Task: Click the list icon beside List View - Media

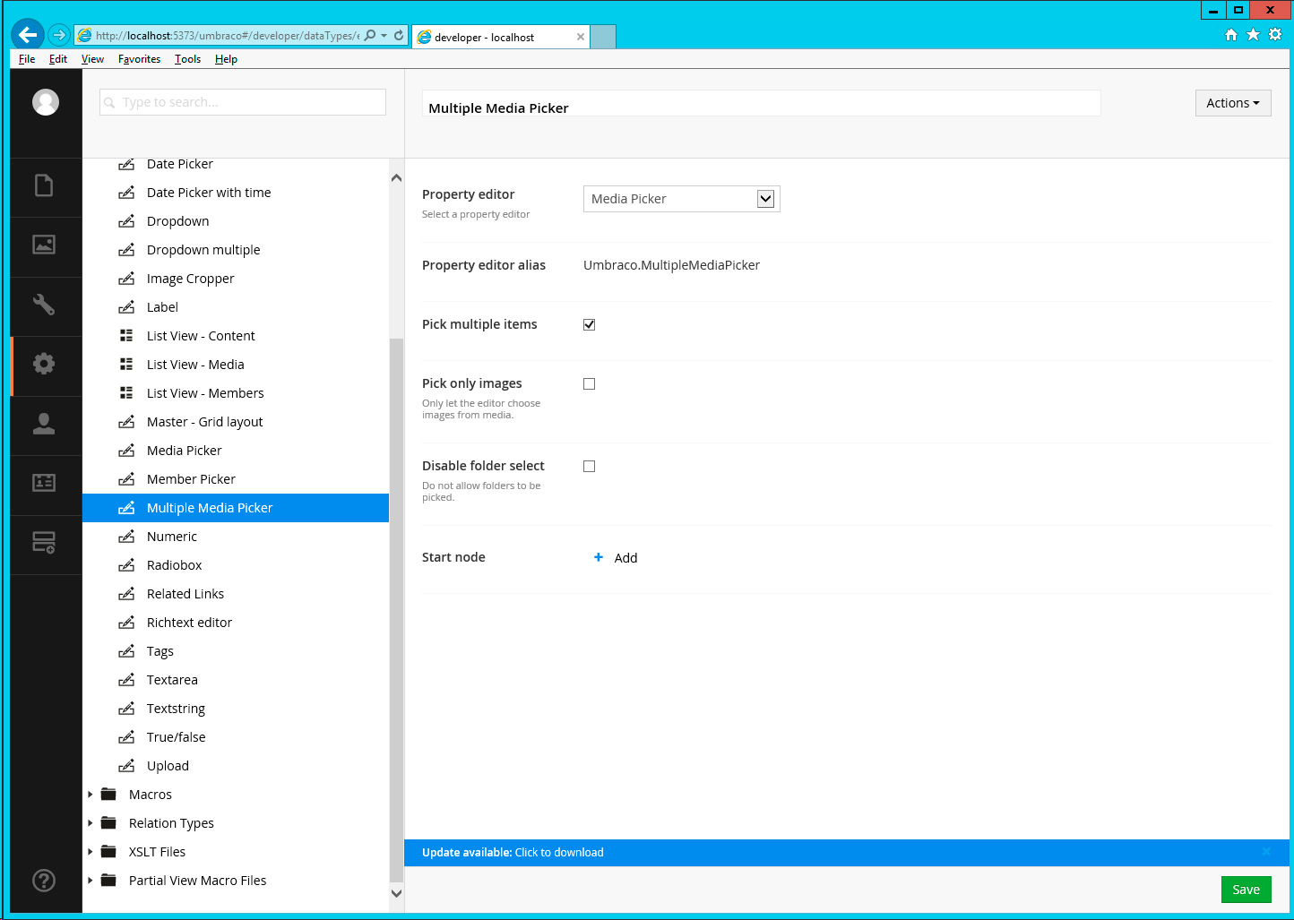Action: pyautogui.click(x=126, y=365)
